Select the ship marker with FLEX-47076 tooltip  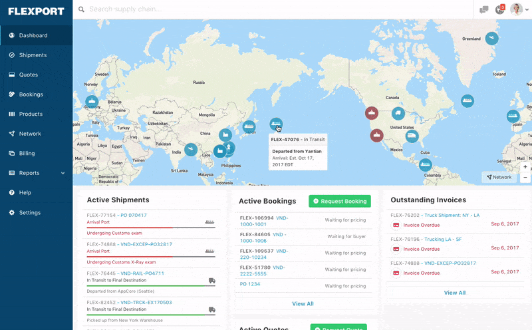pos(276,124)
